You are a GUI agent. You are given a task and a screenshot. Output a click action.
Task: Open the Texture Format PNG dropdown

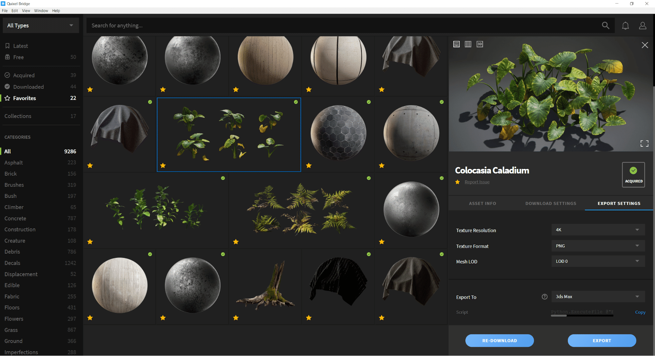pos(598,246)
